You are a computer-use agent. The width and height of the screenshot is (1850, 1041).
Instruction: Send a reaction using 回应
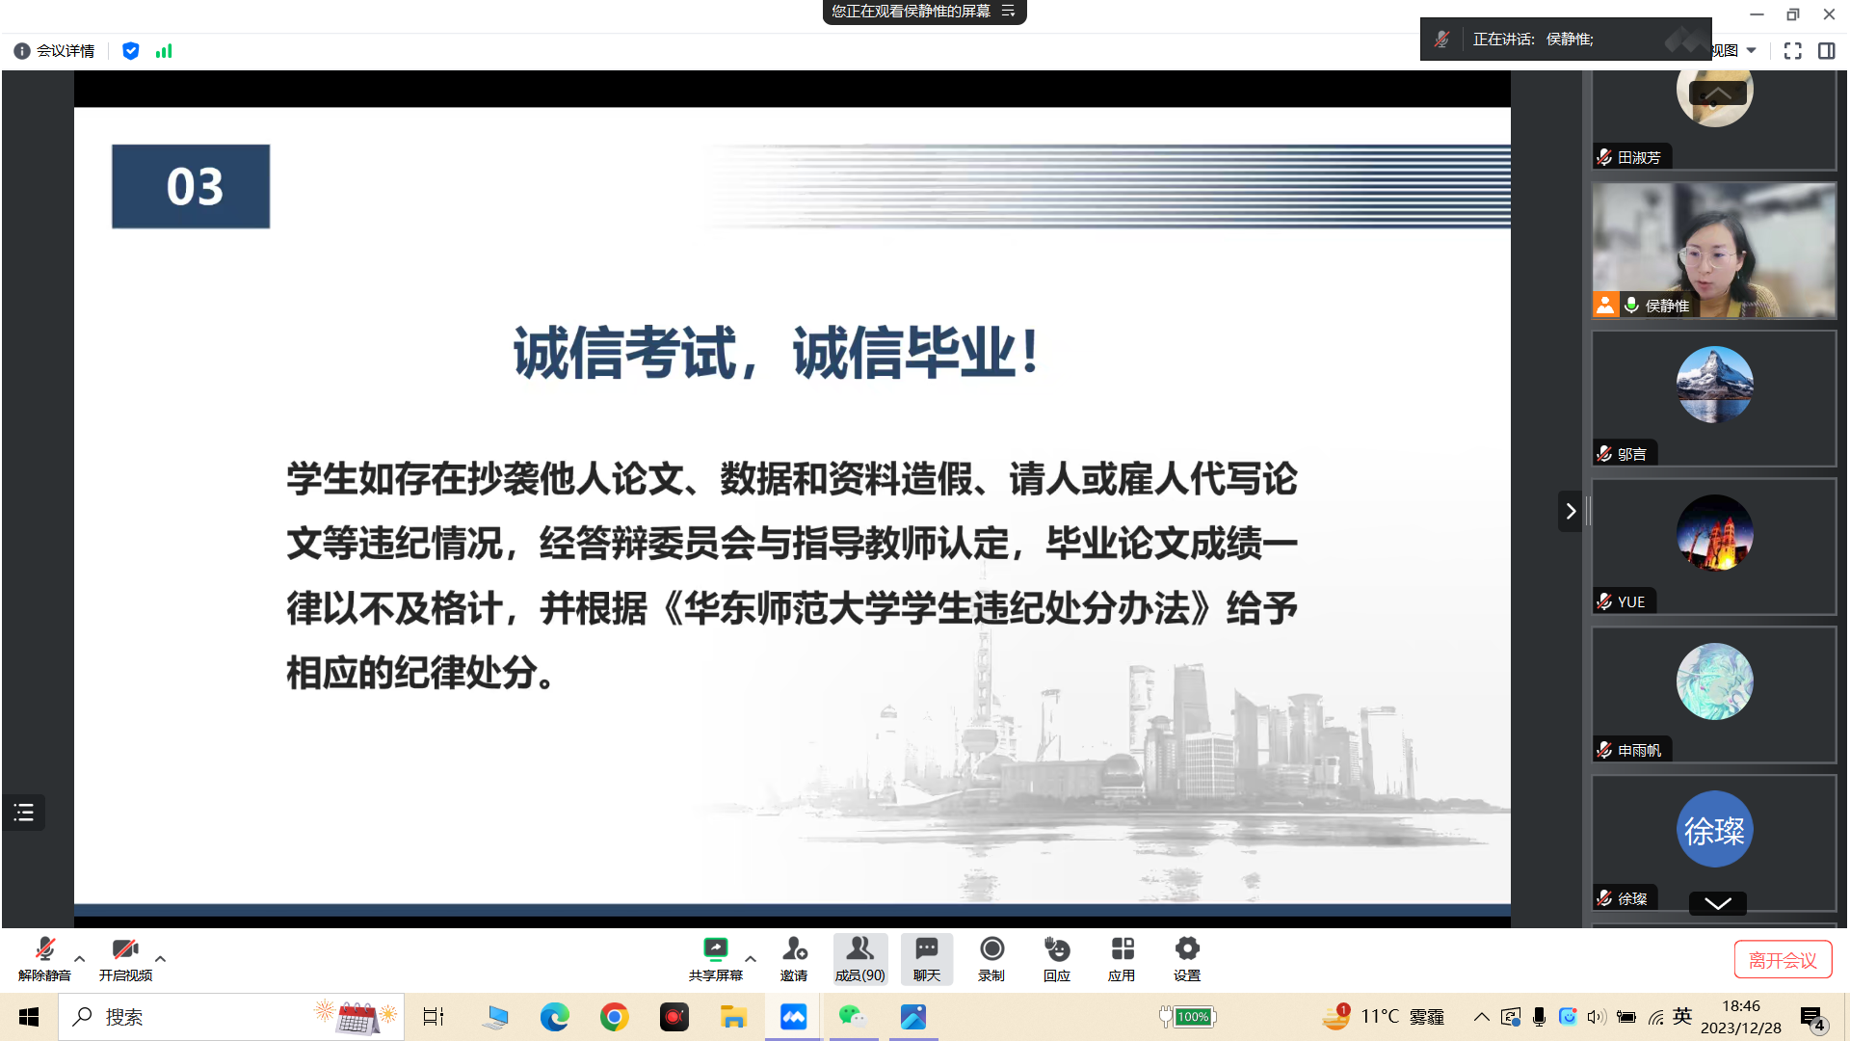(1056, 958)
